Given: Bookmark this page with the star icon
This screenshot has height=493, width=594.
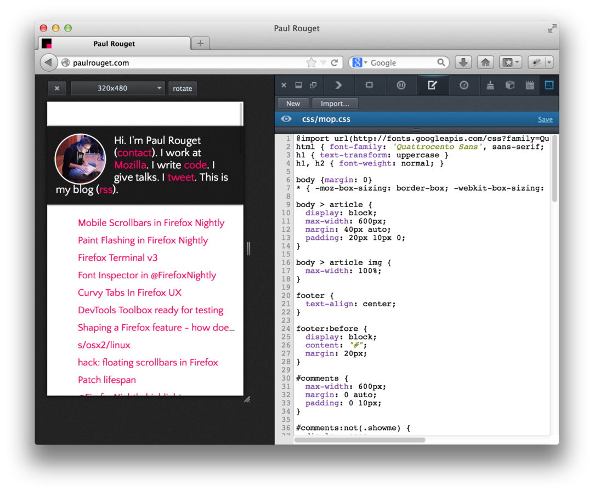Looking at the screenshot, I should tap(312, 63).
